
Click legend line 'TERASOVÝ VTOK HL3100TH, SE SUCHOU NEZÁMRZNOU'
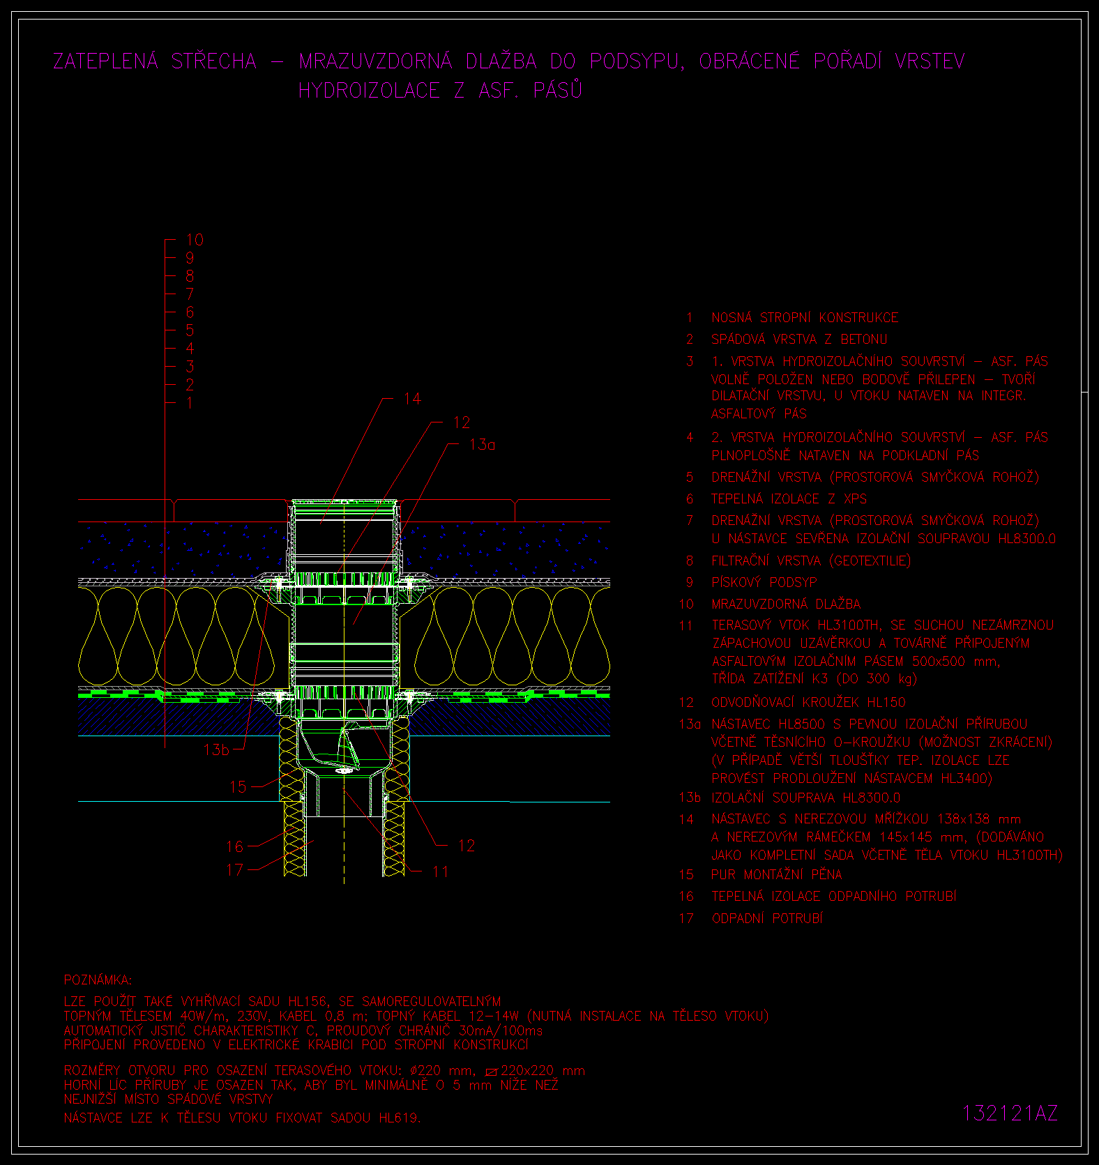(882, 626)
